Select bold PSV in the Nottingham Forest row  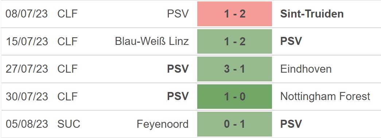[x=178, y=97]
